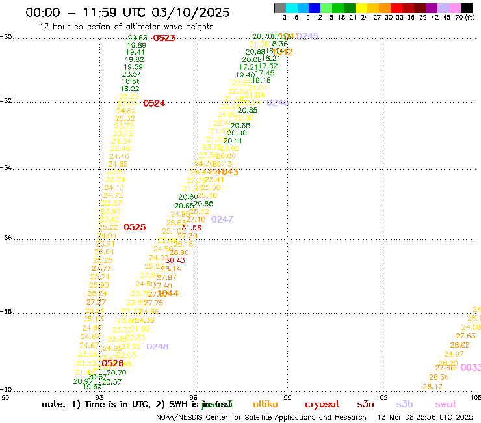Select the red time label 0525
This screenshot has width=481, height=423.
135,227
